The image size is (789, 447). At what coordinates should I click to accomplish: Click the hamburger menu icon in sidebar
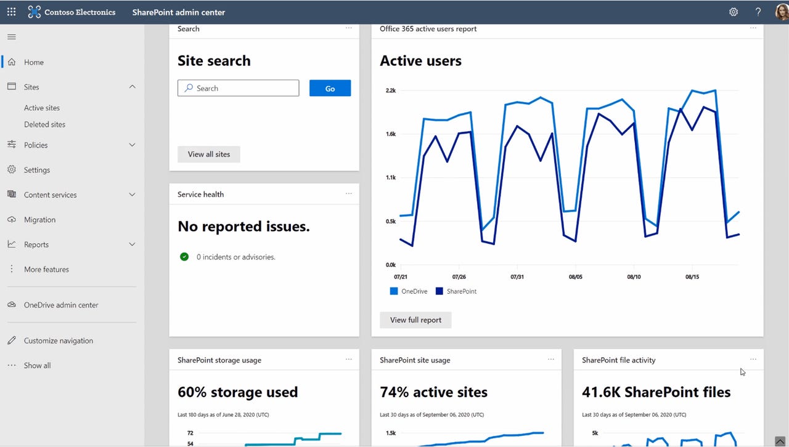[x=11, y=36]
